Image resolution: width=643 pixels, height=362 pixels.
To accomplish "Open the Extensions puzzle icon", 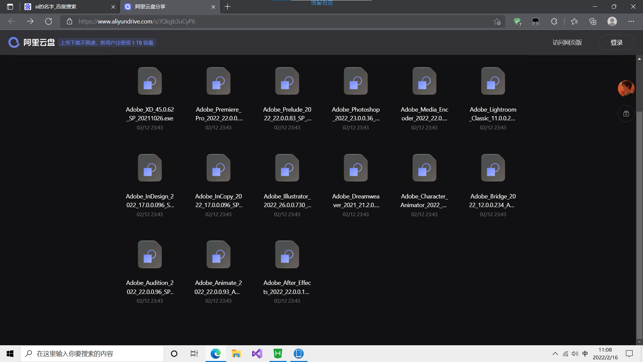I will [554, 21].
